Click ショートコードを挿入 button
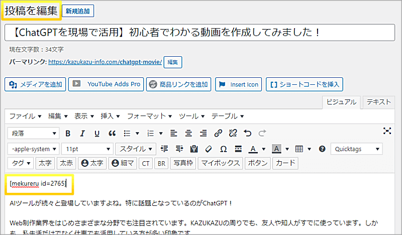The width and height of the screenshot is (402, 235). point(305,84)
